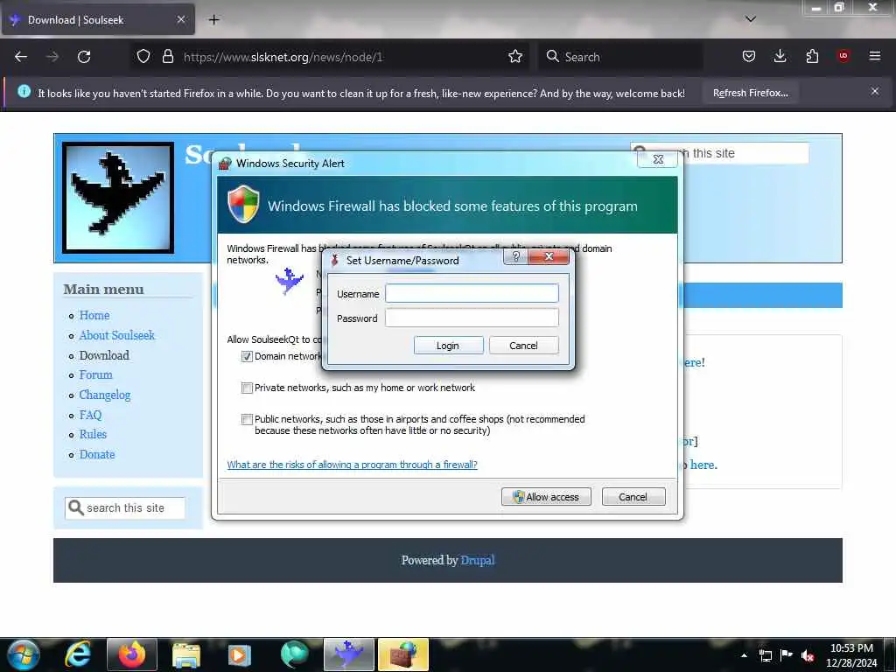Switch to SoulseekQt bird taskbar icon
Screen dimensions: 896x672
348,654
